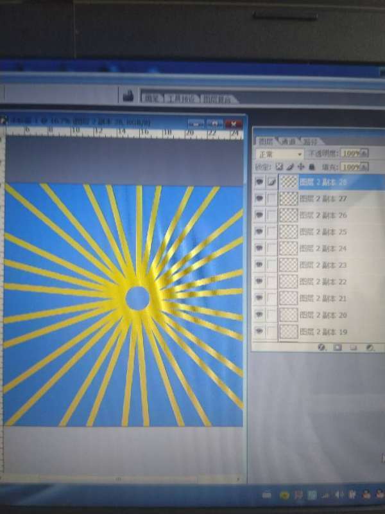The width and height of the screenshot is (385, 514).
Task: Click the new layer group folder icon
Action: pos(354,348)
